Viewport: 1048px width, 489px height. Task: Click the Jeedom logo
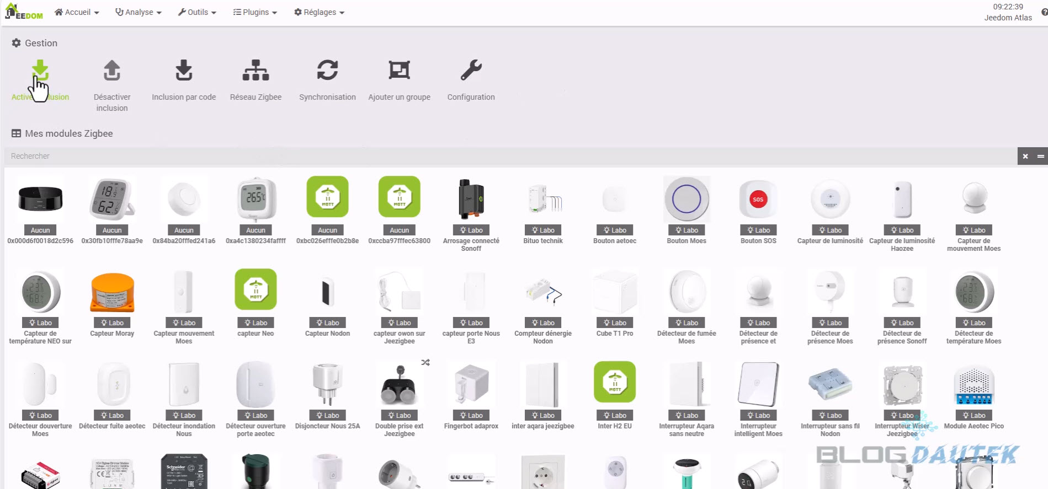point(24,12)
